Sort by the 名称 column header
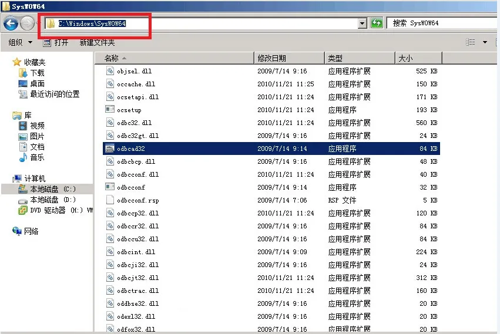Screen dimensions: 500x334 point(175,58)
